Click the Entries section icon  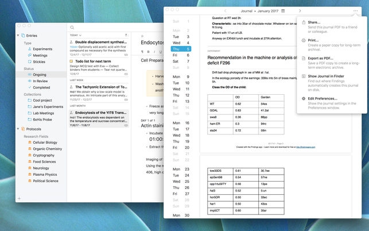tap(23, 36)
